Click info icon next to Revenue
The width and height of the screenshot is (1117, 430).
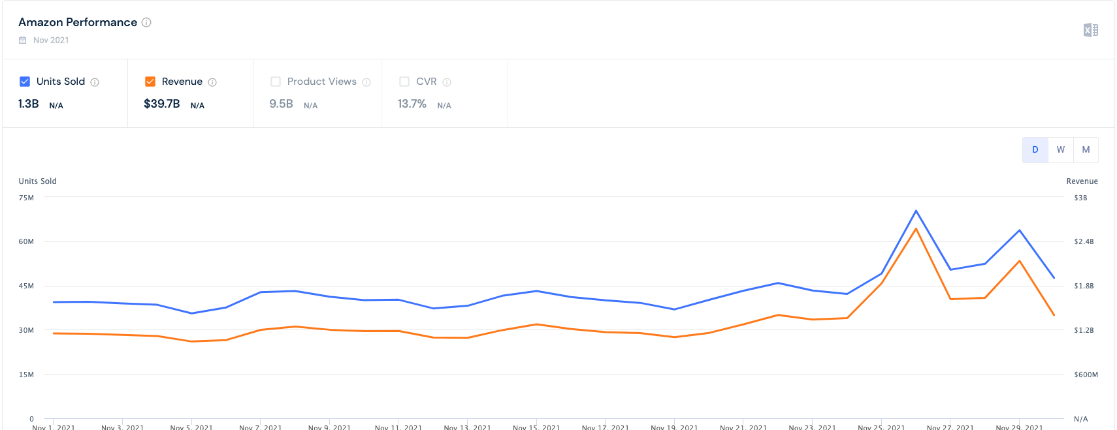(212, 82)
